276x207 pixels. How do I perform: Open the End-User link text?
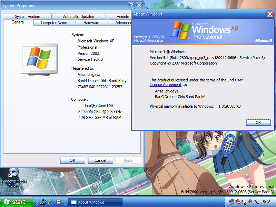pyautogui.click(x=235, y=80)
